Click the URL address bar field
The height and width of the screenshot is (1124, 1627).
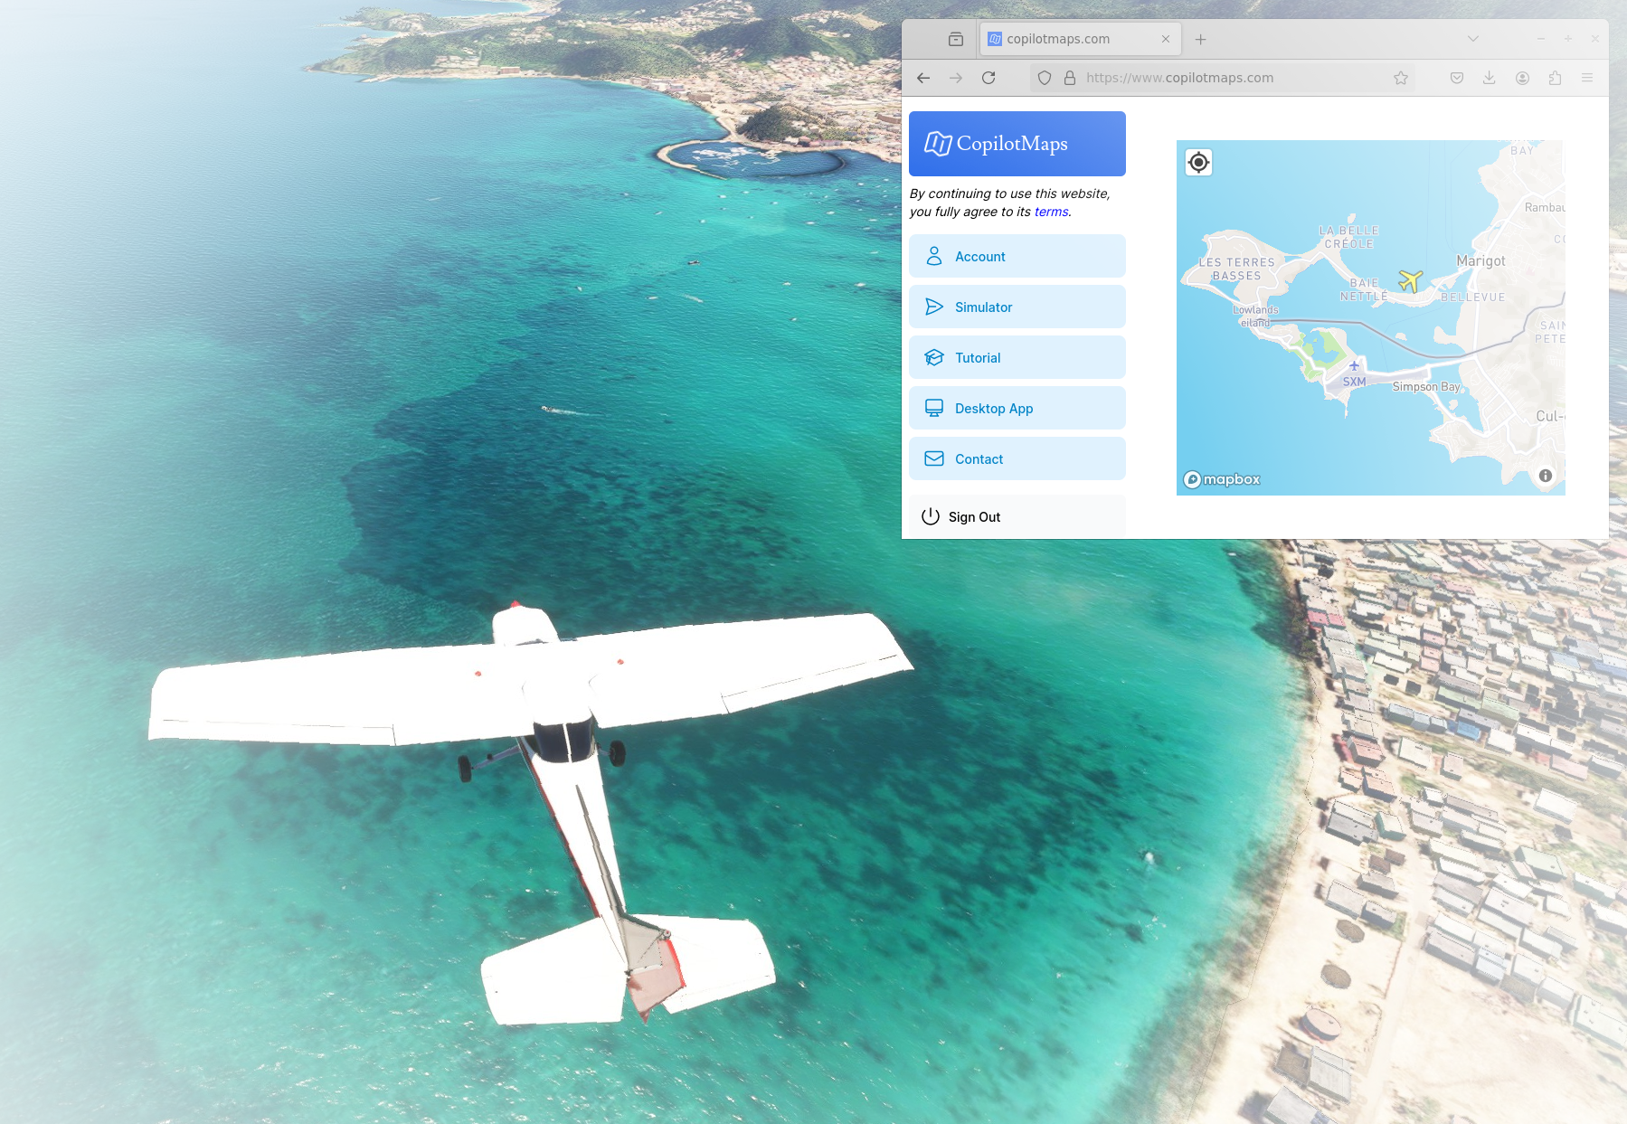click(x=1230, y=78)
